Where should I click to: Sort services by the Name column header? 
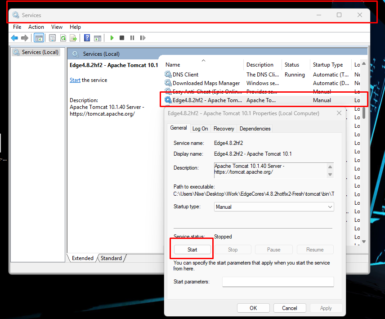173,65
